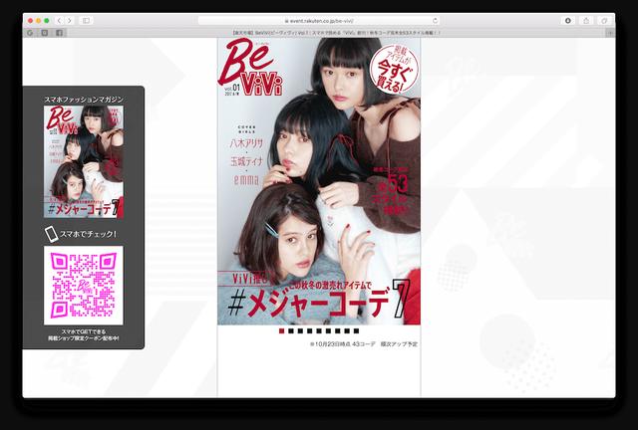Image resolution: width=638 pixels, height=430 pixels.
Task: Jump to the fifth page indicator square
Action: (319, 331)
